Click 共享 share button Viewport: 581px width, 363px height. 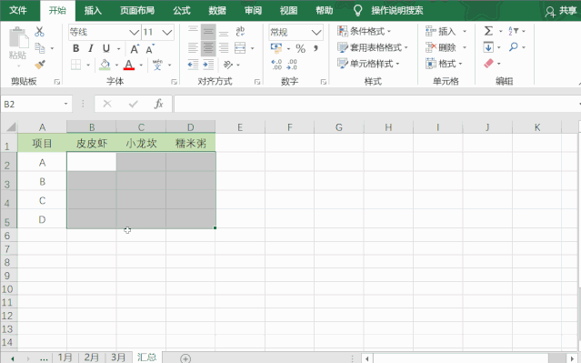tap(561, 11)
